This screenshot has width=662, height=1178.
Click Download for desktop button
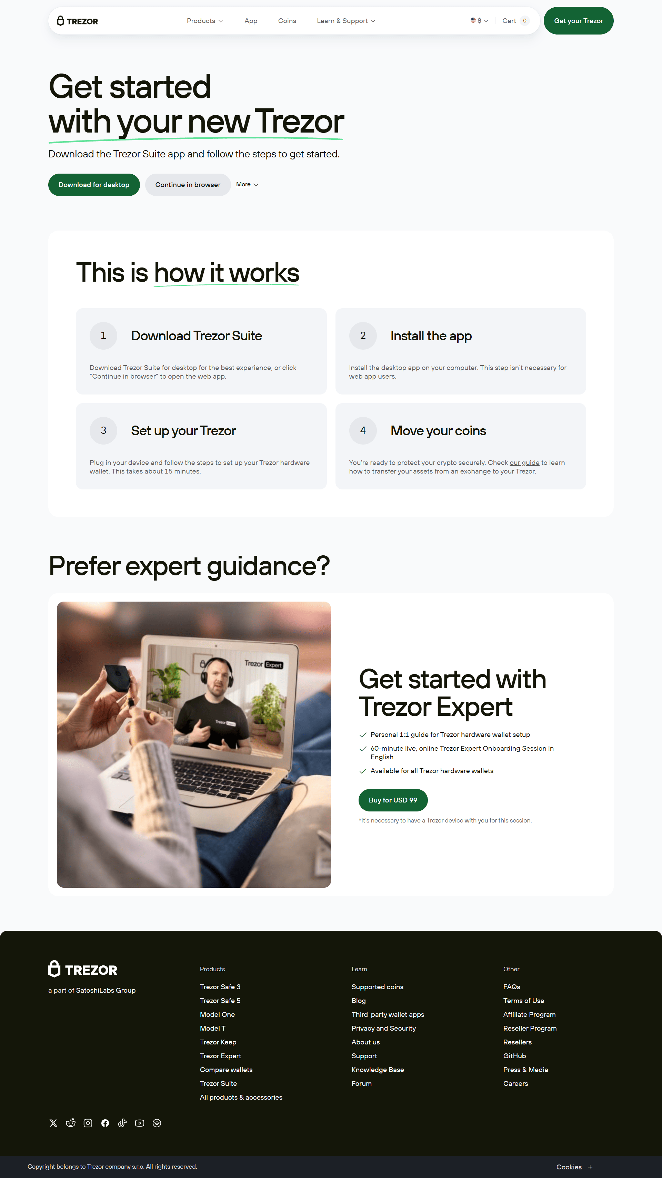point(94,184)
